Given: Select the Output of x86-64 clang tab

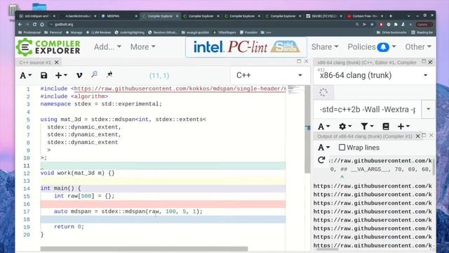Looking at the screenshot, I should click(365, 136).
